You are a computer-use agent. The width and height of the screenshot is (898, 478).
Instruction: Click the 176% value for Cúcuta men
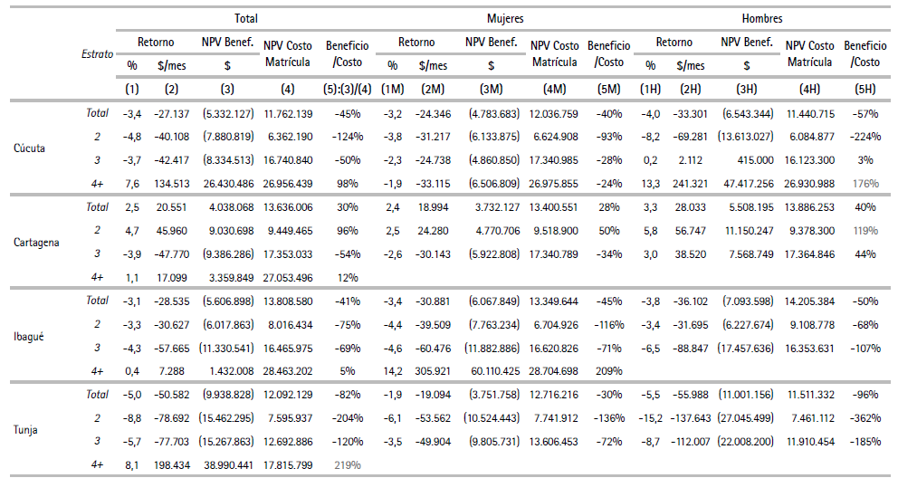865,183
